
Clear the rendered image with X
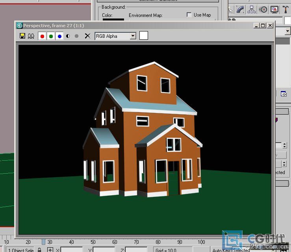tap(87, 36)
